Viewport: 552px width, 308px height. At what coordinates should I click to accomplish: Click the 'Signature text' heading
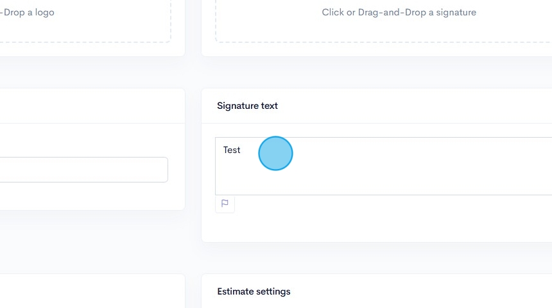click(247, 106)
